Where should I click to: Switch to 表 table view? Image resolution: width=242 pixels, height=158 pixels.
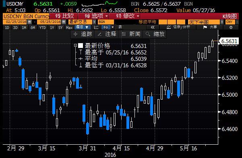pos(120,27)
